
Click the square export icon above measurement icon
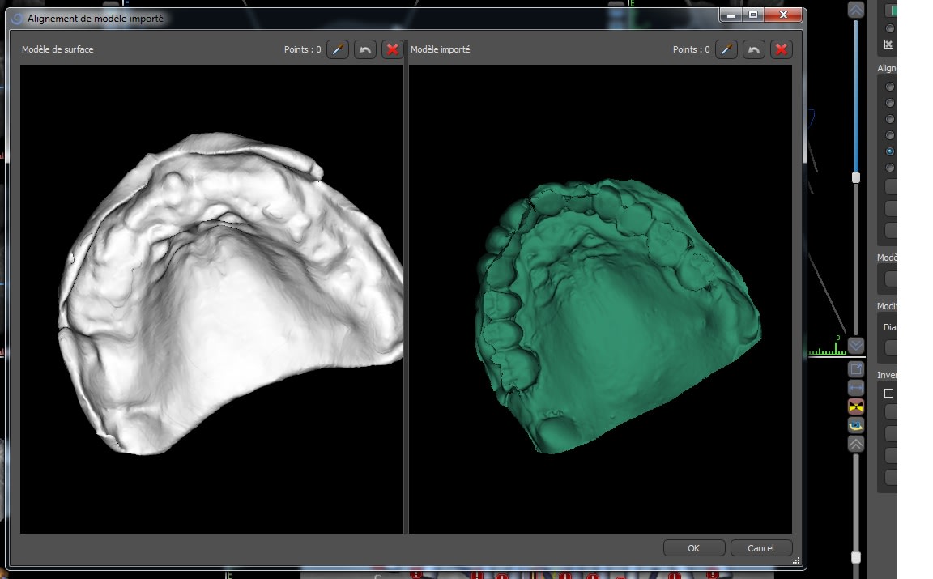click(856, 369)
